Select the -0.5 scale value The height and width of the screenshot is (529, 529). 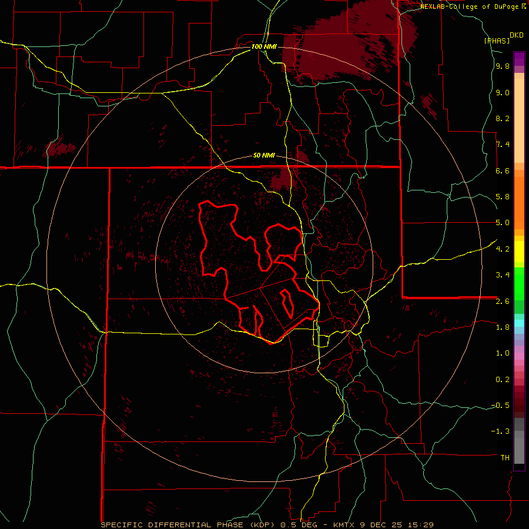[x=500, y=406]
